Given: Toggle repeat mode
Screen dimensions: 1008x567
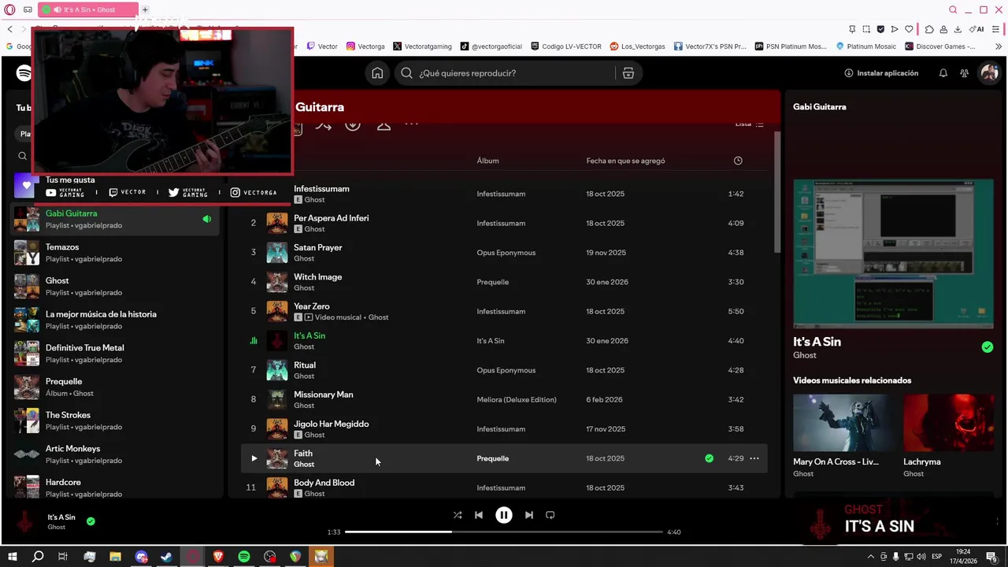Looking at the screenshot, I should pyautogui.click(x=550, y=515).
